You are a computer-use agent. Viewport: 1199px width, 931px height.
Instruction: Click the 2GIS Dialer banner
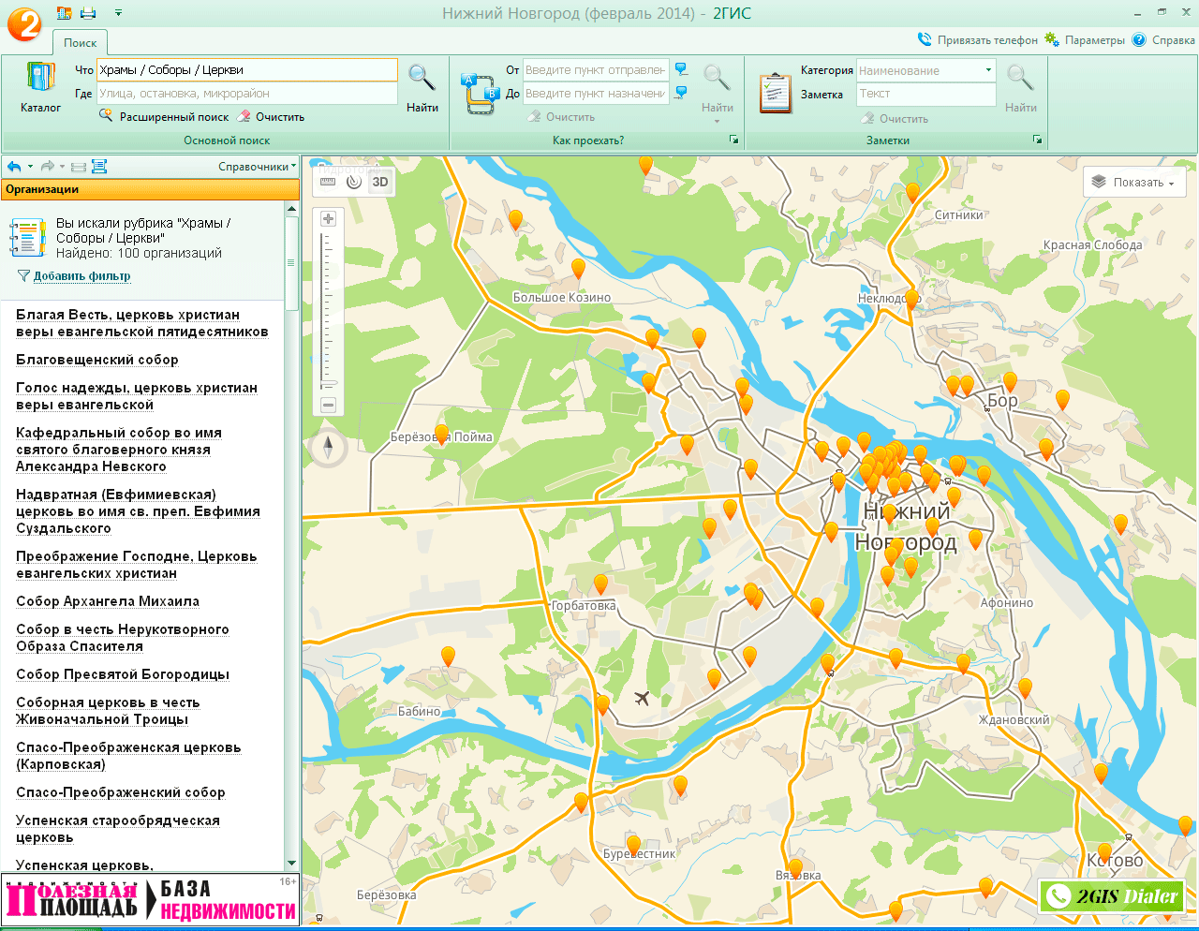click(1112, 896)
